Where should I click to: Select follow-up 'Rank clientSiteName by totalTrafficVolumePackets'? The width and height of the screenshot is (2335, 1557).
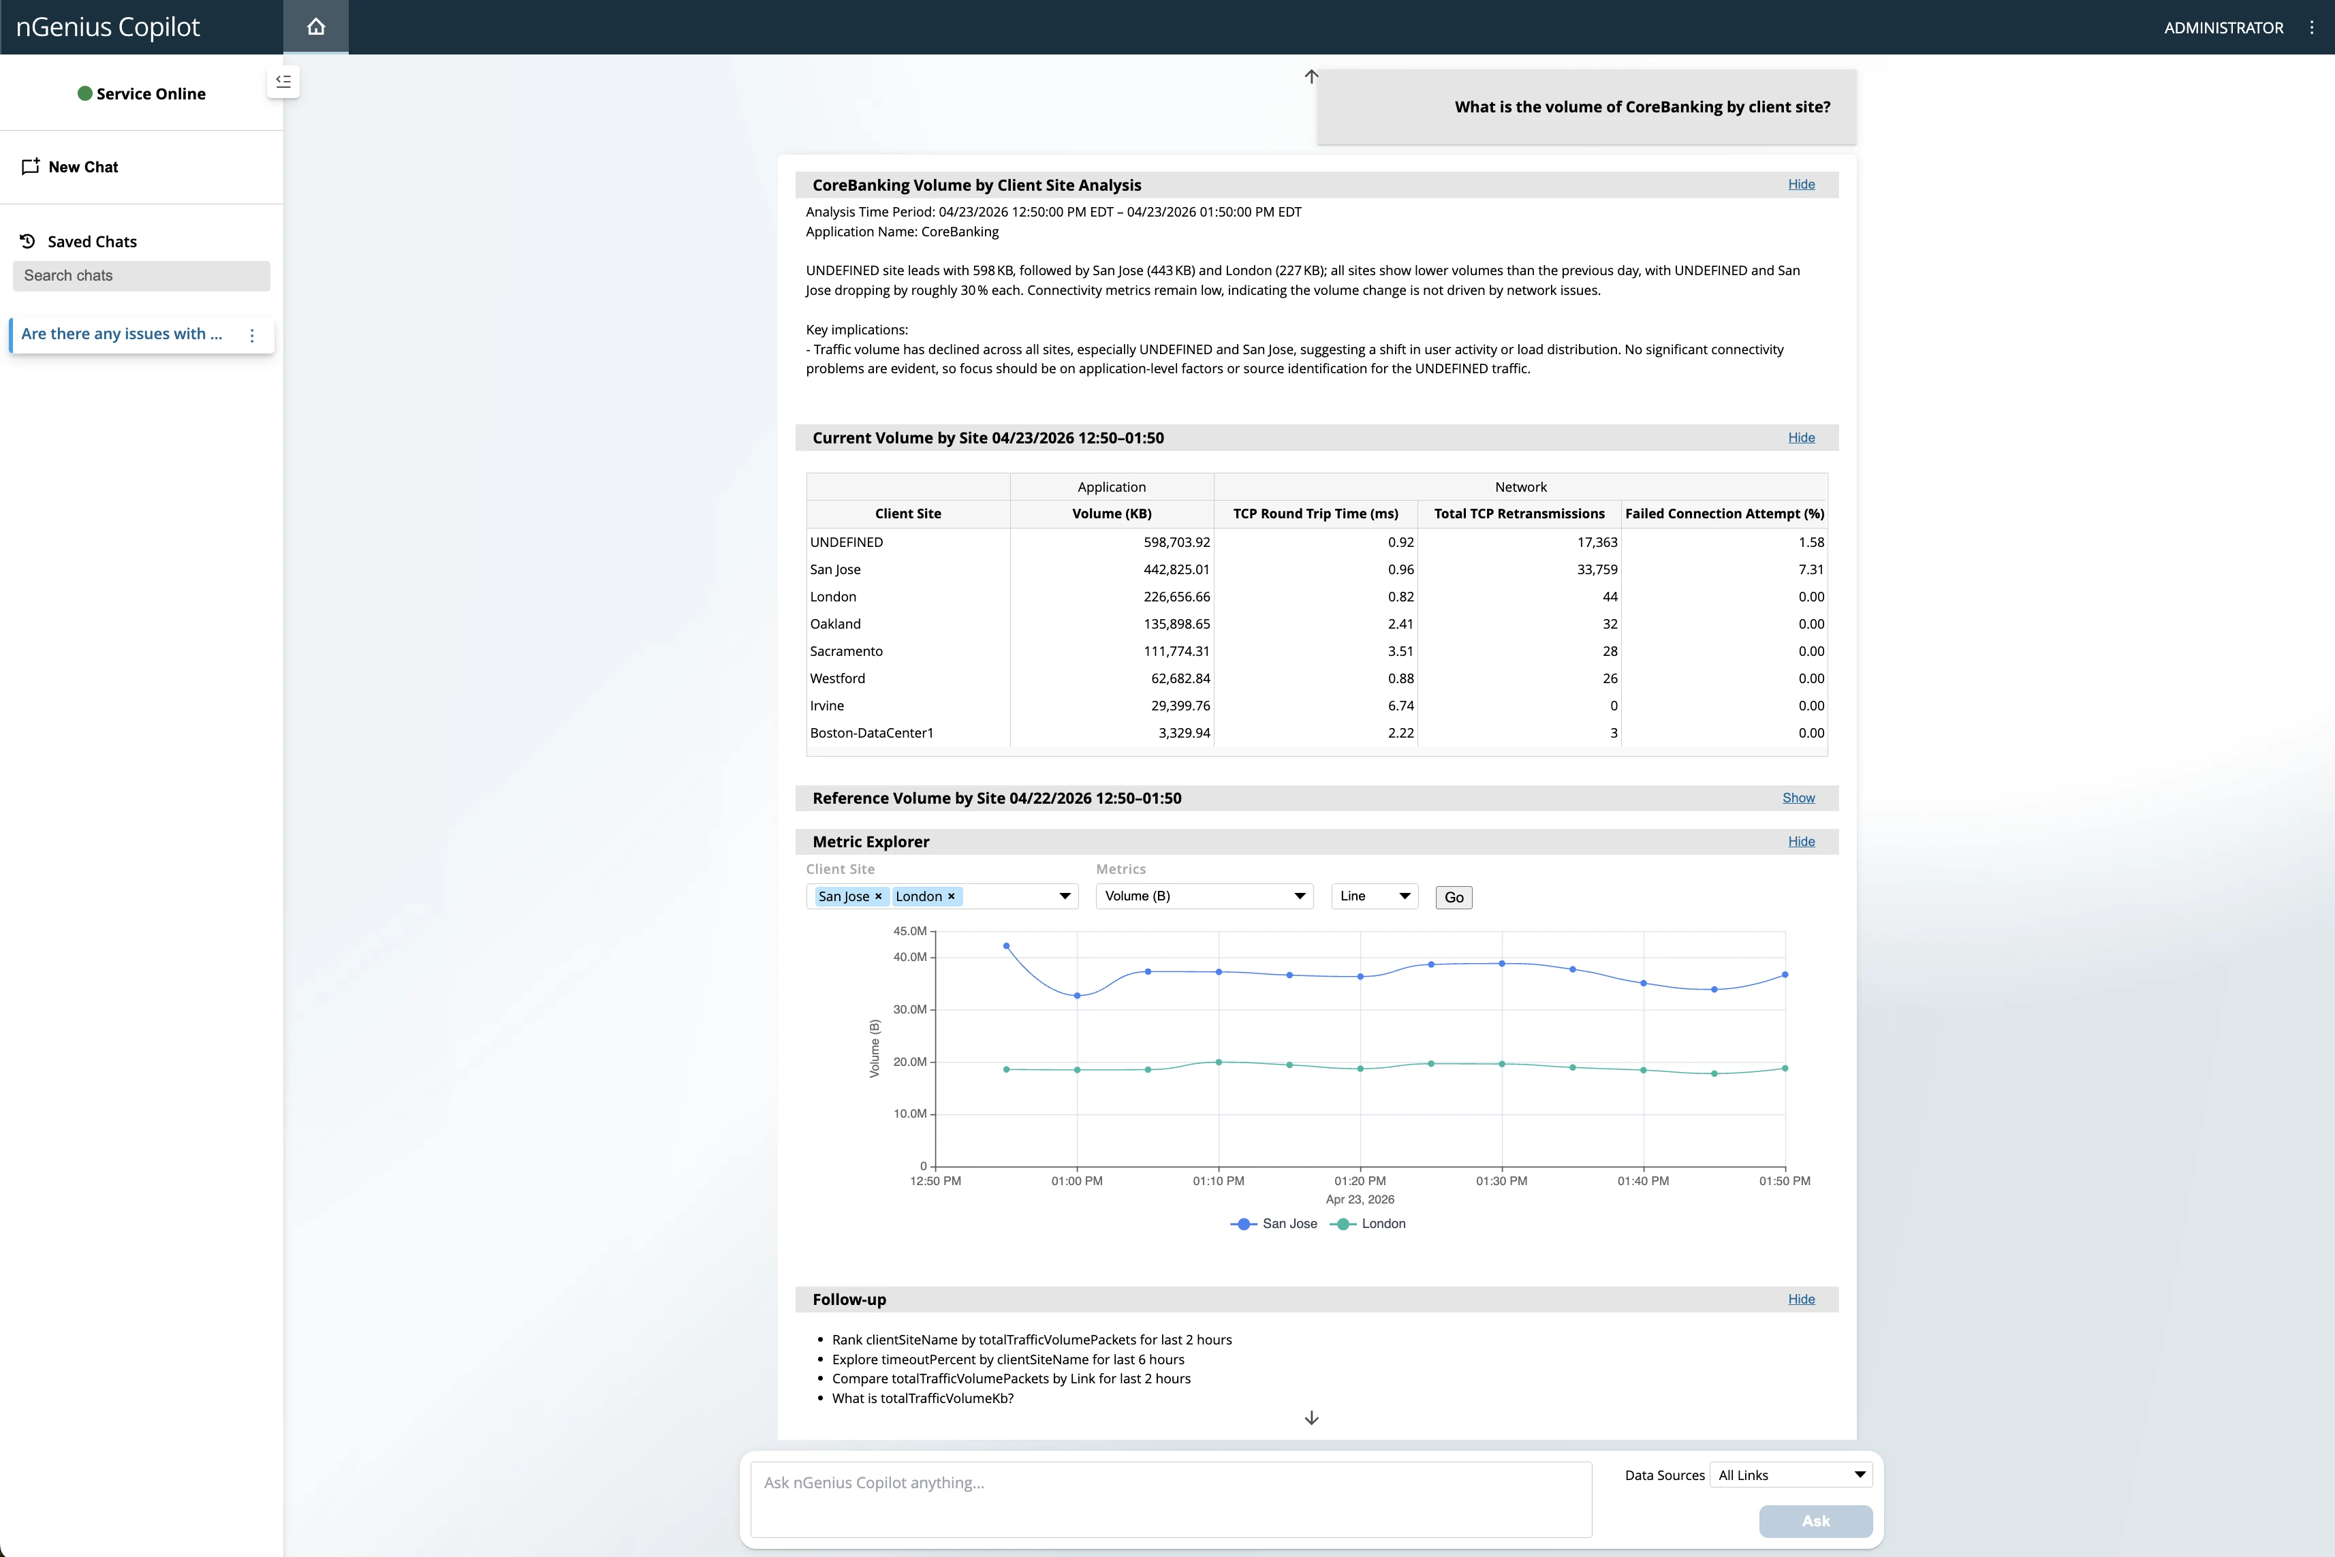[1031, 1340]
